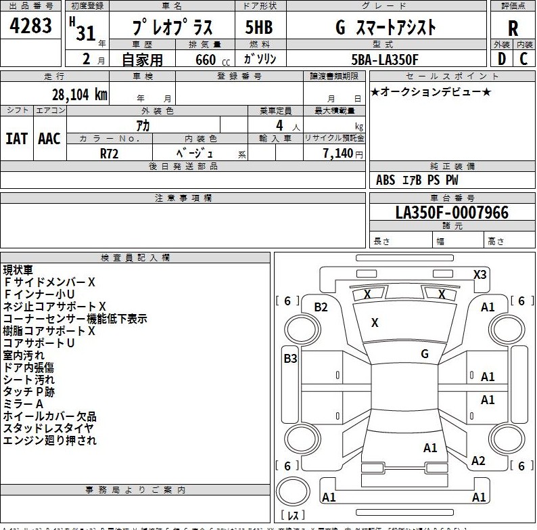537x530 pixels.
Task: Click the sales point ★オークションデビュー★
Action: (x=431, y=91)
